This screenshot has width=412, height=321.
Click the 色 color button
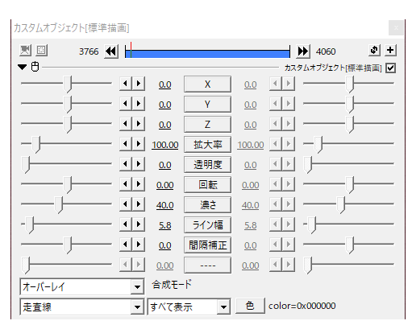coord(250,306)
